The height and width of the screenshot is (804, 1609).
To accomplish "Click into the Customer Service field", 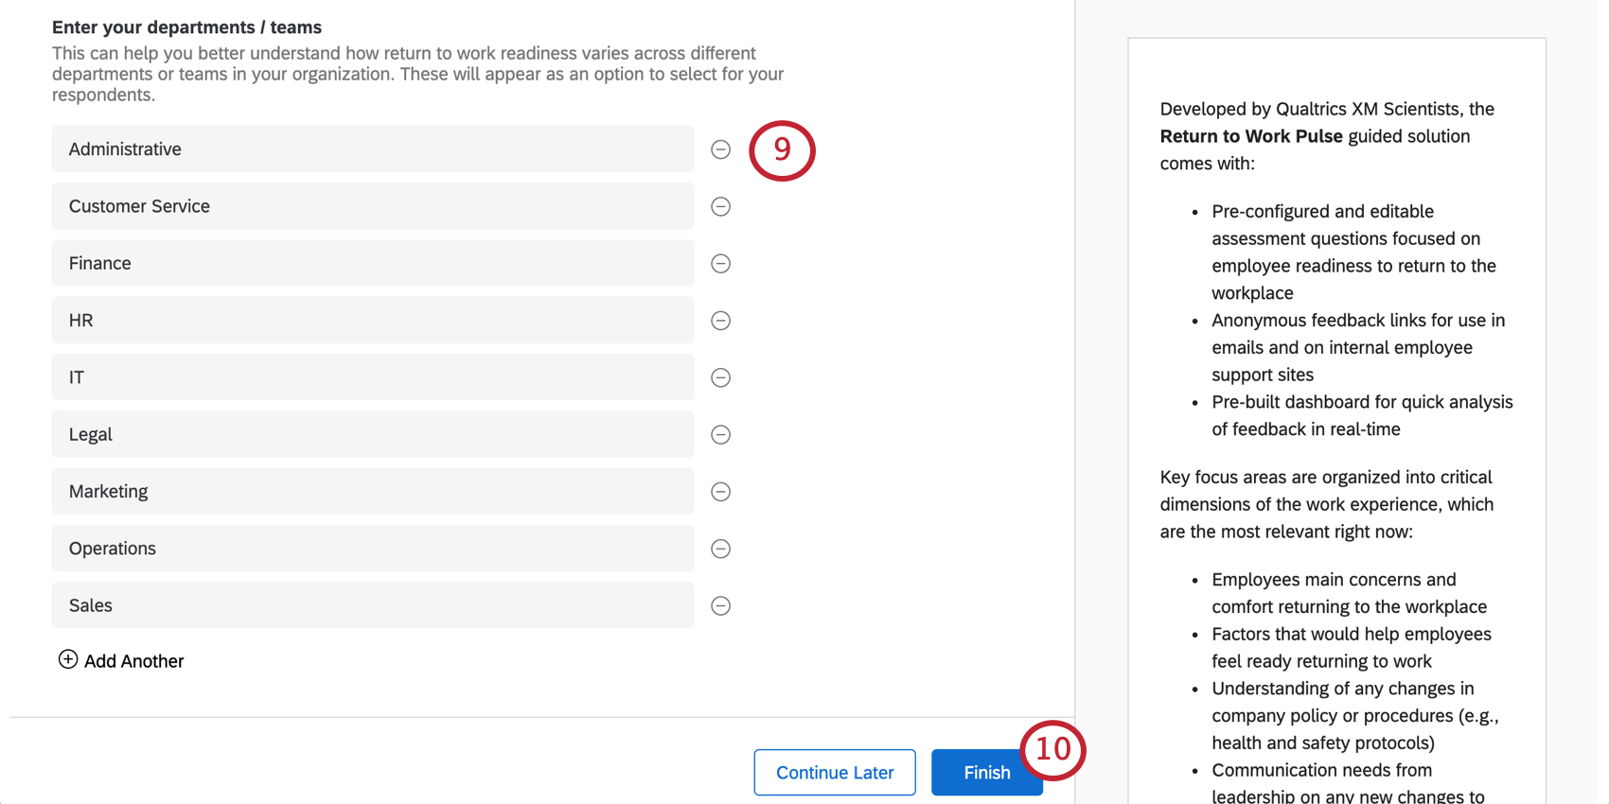I will point(372,206).
